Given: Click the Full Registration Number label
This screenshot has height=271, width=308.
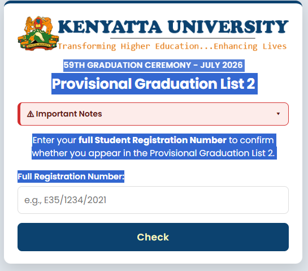Looking at the screenshot, I should (71, 177).
